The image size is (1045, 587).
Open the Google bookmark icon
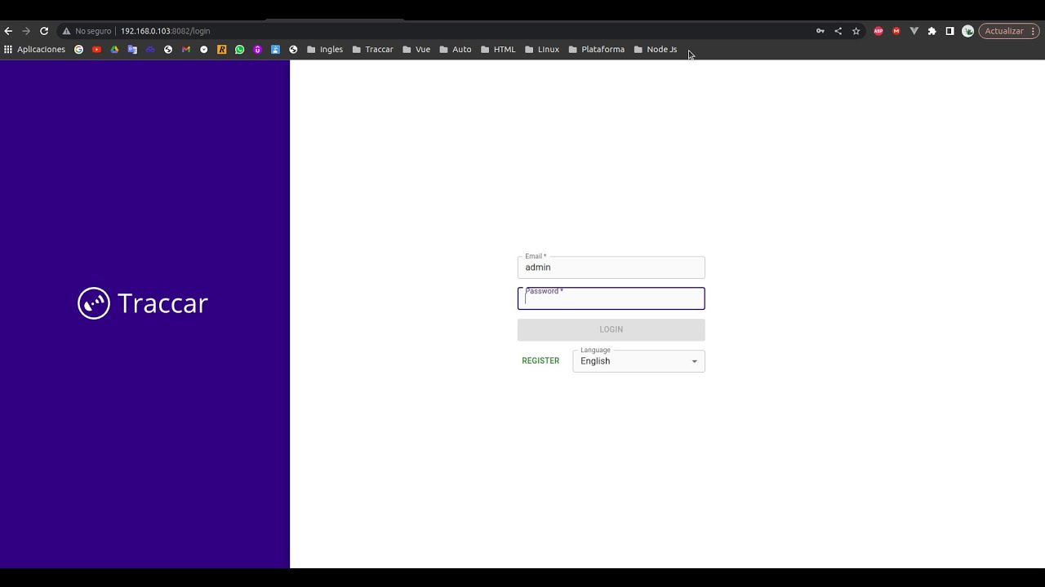tap(79, 50)
